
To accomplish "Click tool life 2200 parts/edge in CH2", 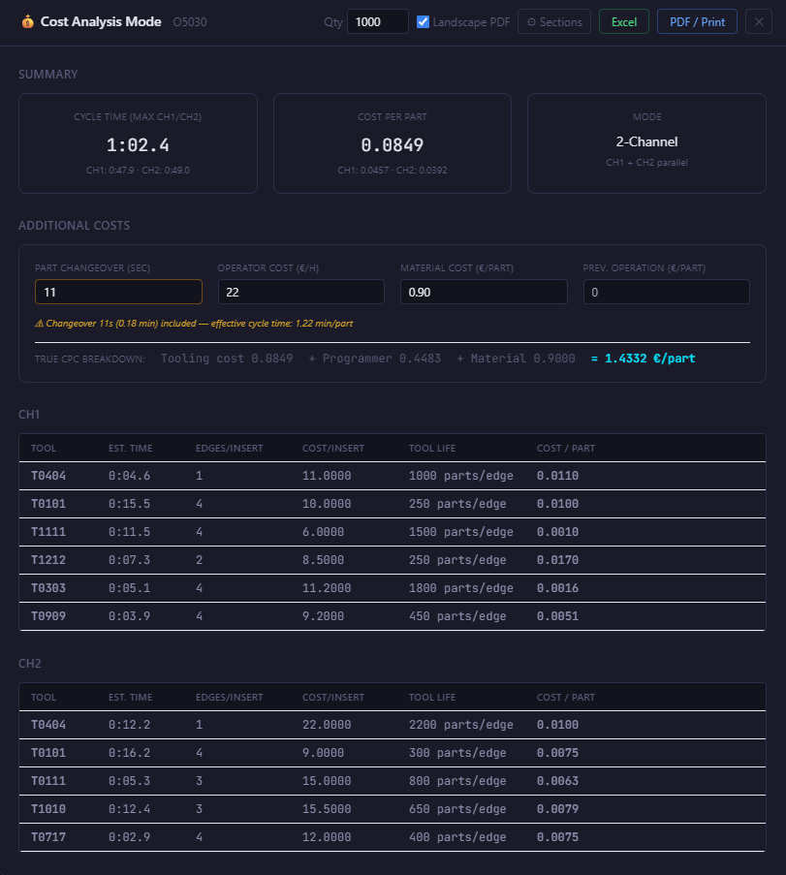I will click(461, 725).
